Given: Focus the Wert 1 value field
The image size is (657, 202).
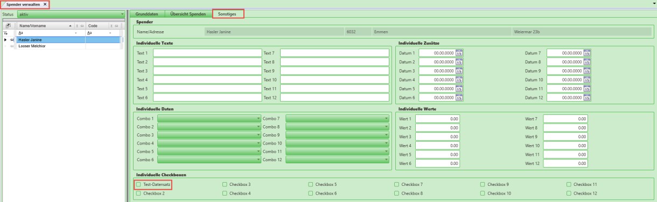Looking at the screenshot, I should tap(437, 119).
